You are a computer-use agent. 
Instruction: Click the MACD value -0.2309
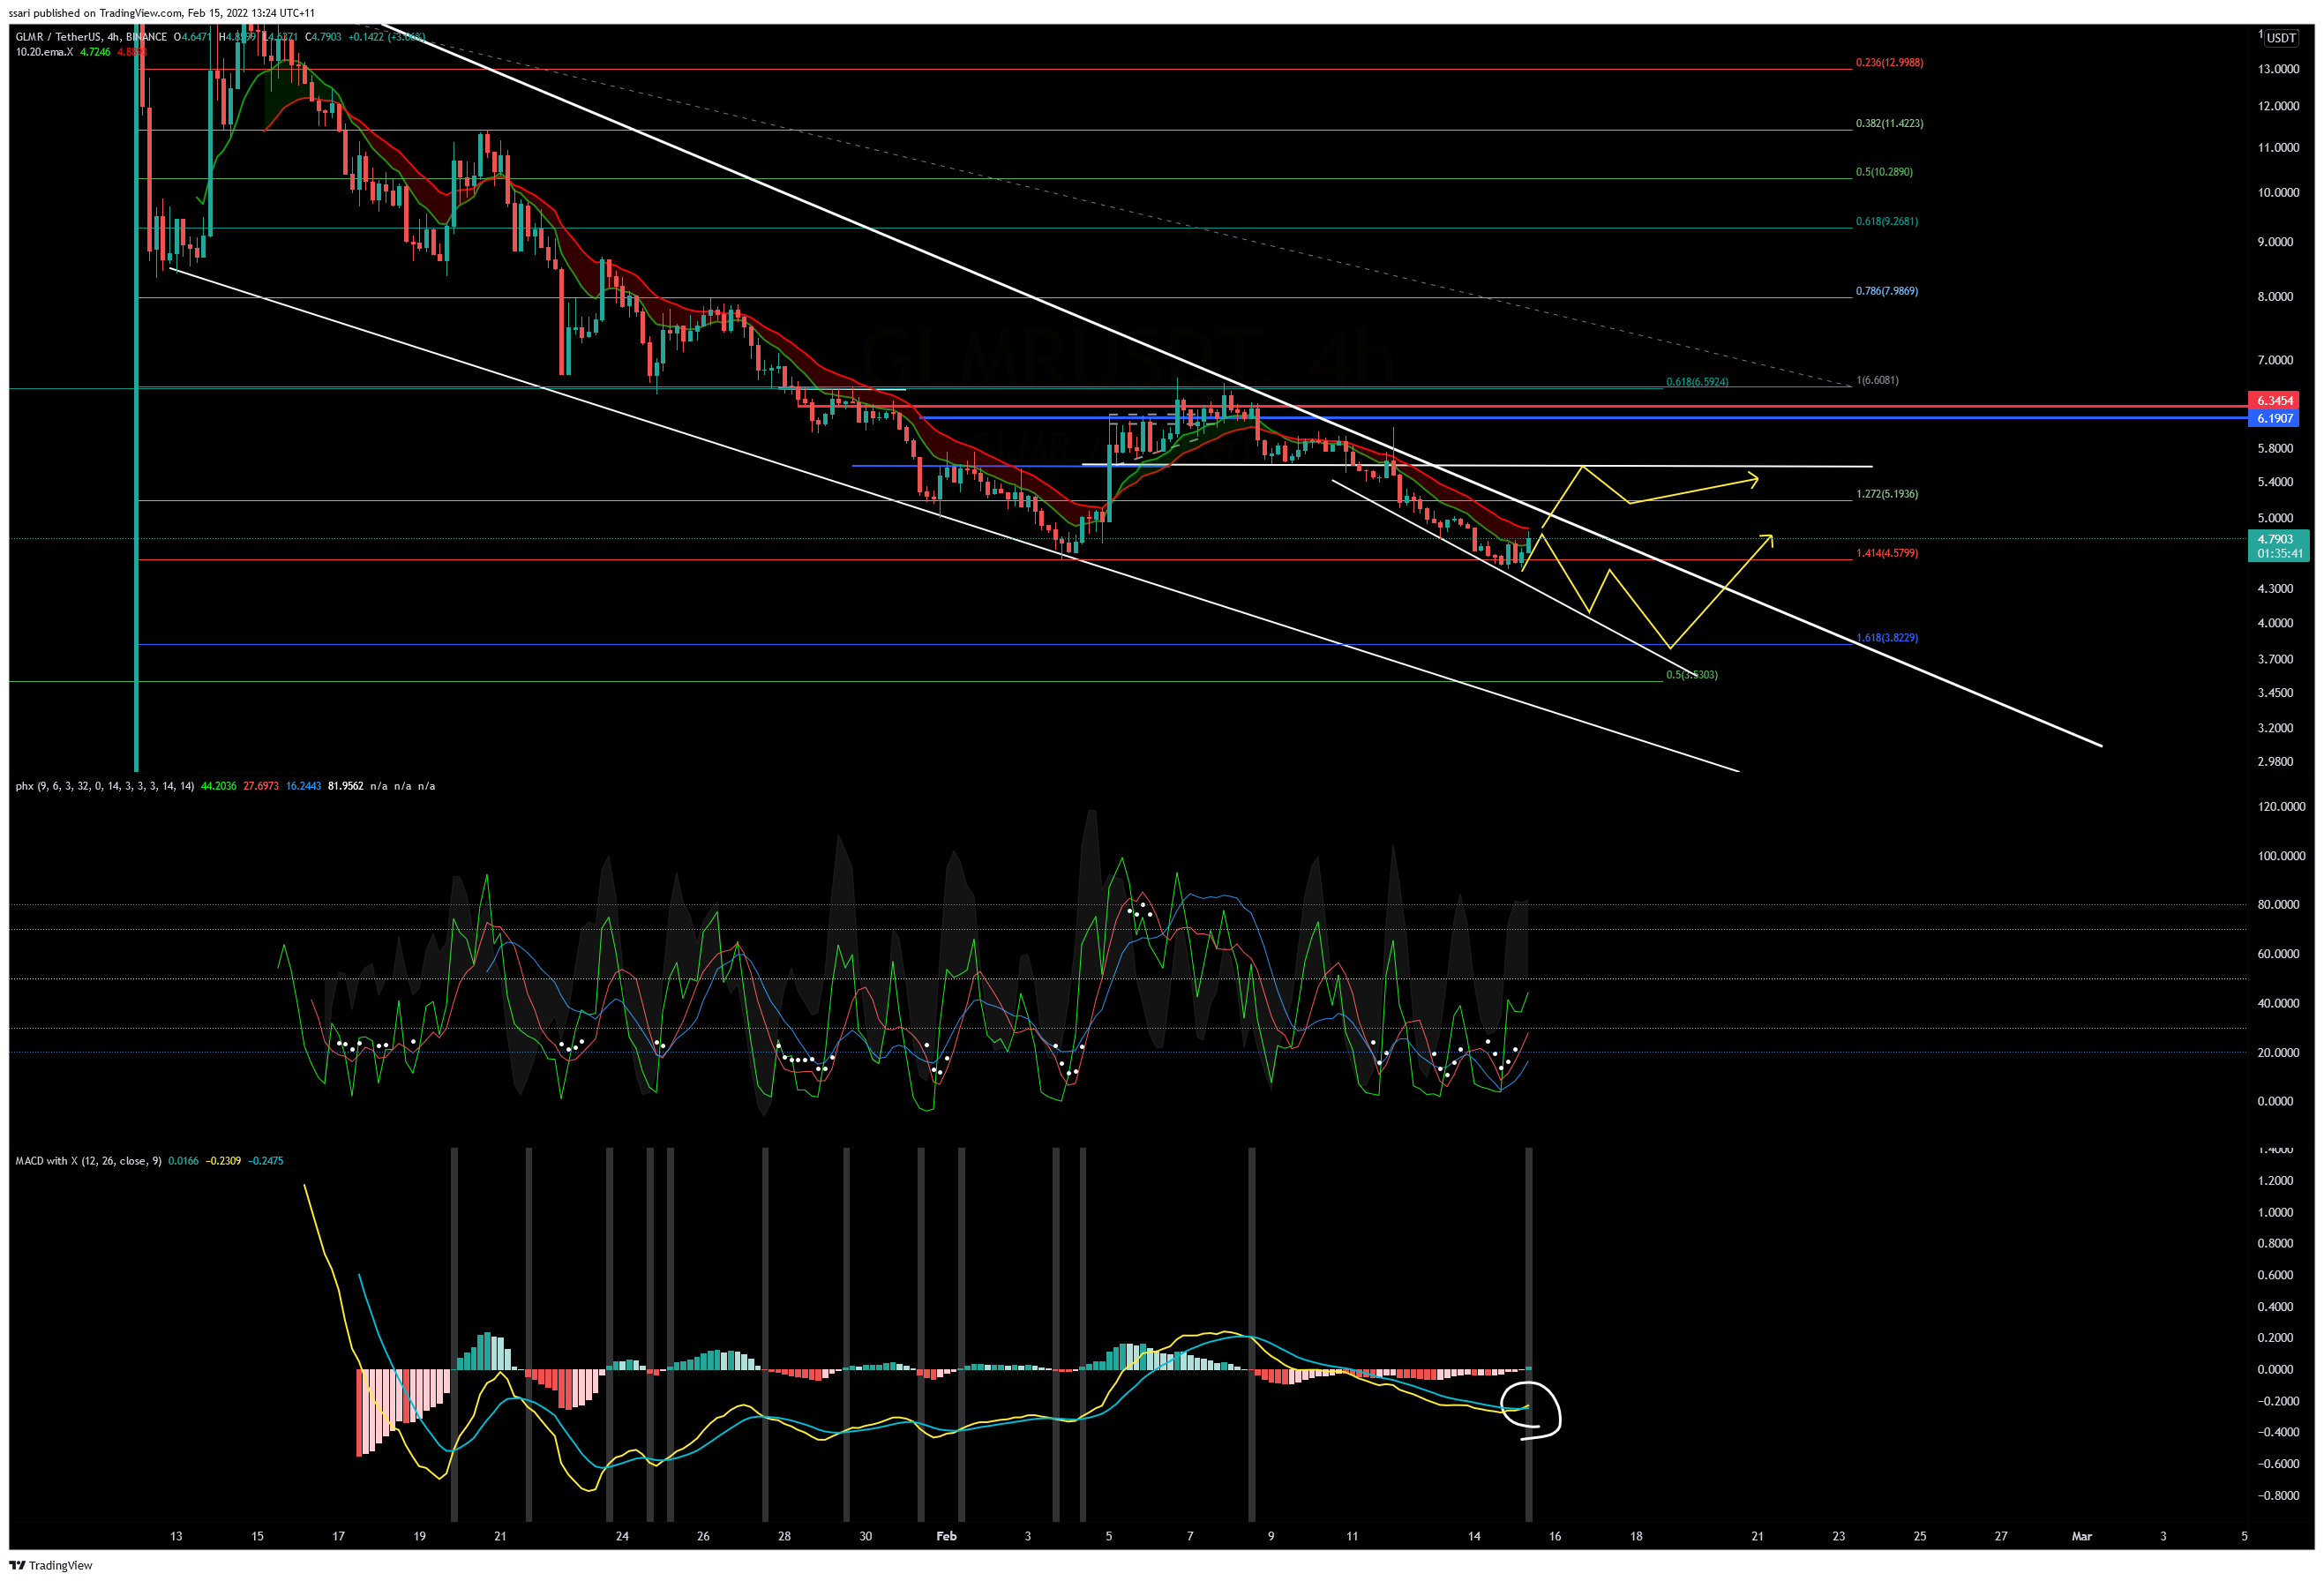point(223,1161)
